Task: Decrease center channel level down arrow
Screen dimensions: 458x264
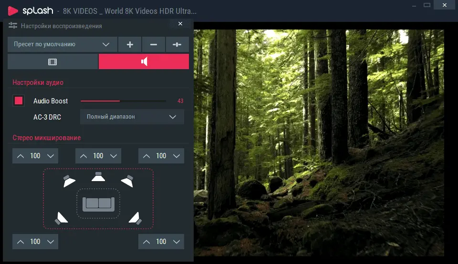Action: [114, 156]
